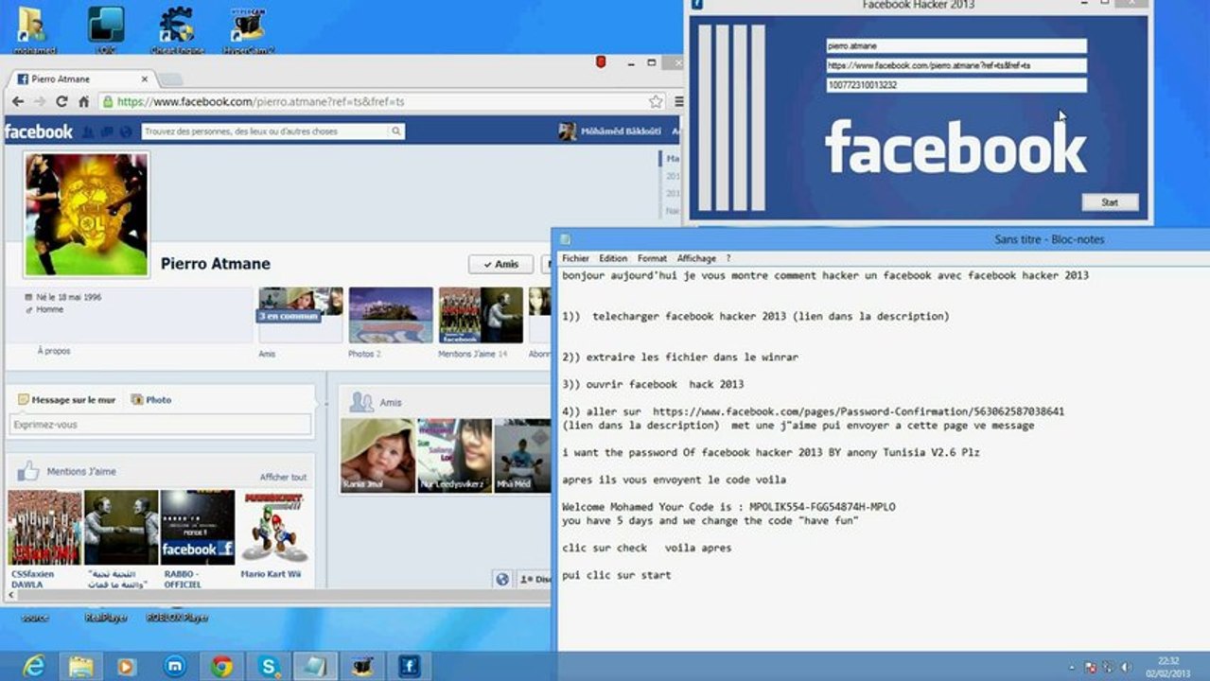The height and width of the screenshot is (681, 1210).
Task: Click the Chrome forward arrow
Action: pos(40,101)
